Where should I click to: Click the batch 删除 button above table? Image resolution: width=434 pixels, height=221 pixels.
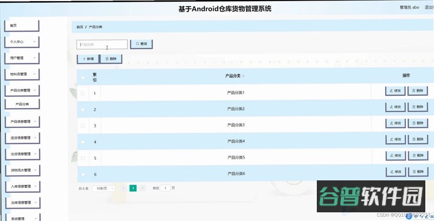111,59
